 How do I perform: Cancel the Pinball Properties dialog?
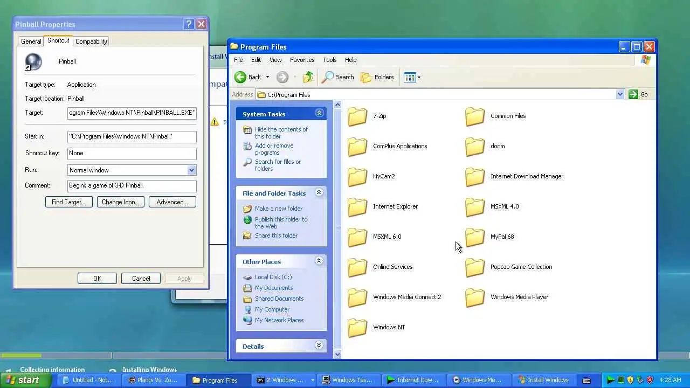coord(141,279)
